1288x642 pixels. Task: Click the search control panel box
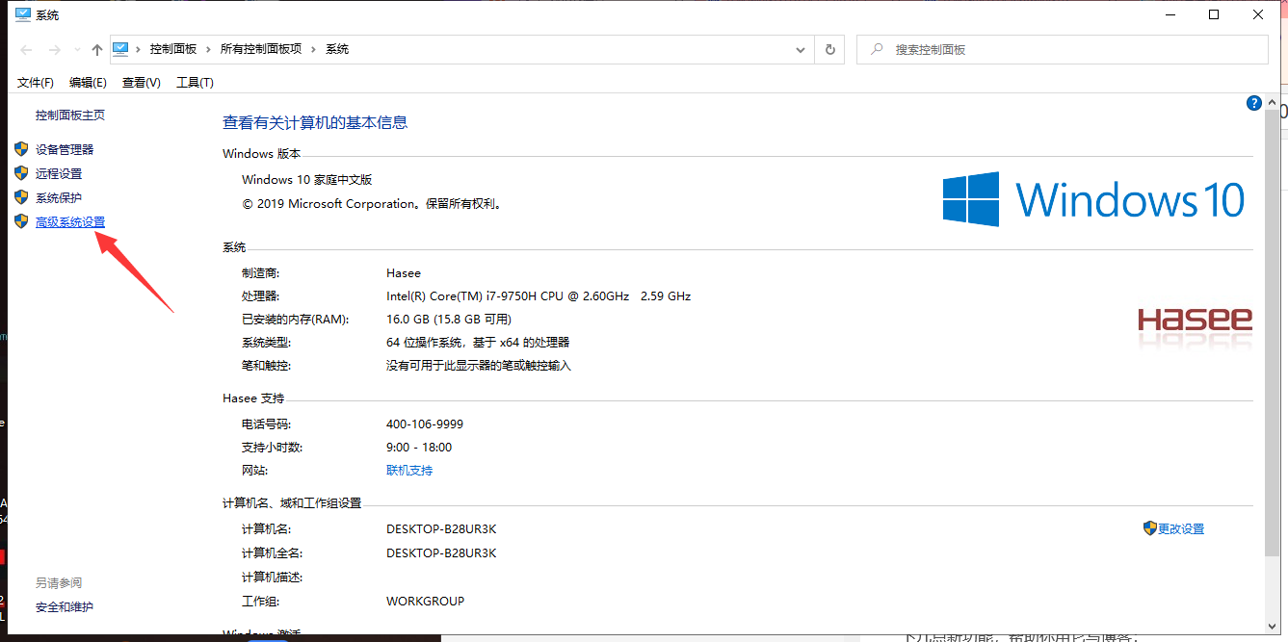click(1063, 49)
